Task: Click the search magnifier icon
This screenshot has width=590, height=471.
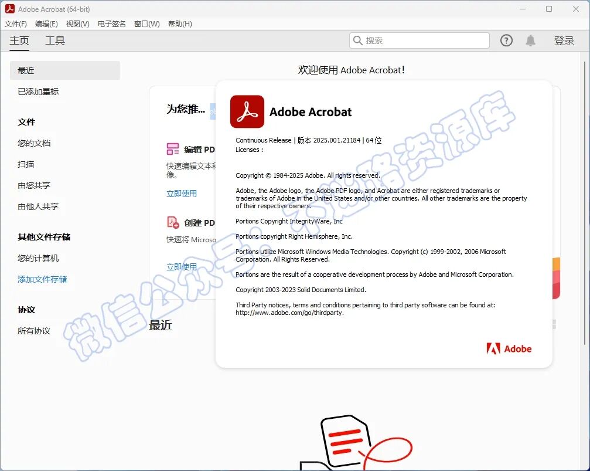Action: point(357,40)
